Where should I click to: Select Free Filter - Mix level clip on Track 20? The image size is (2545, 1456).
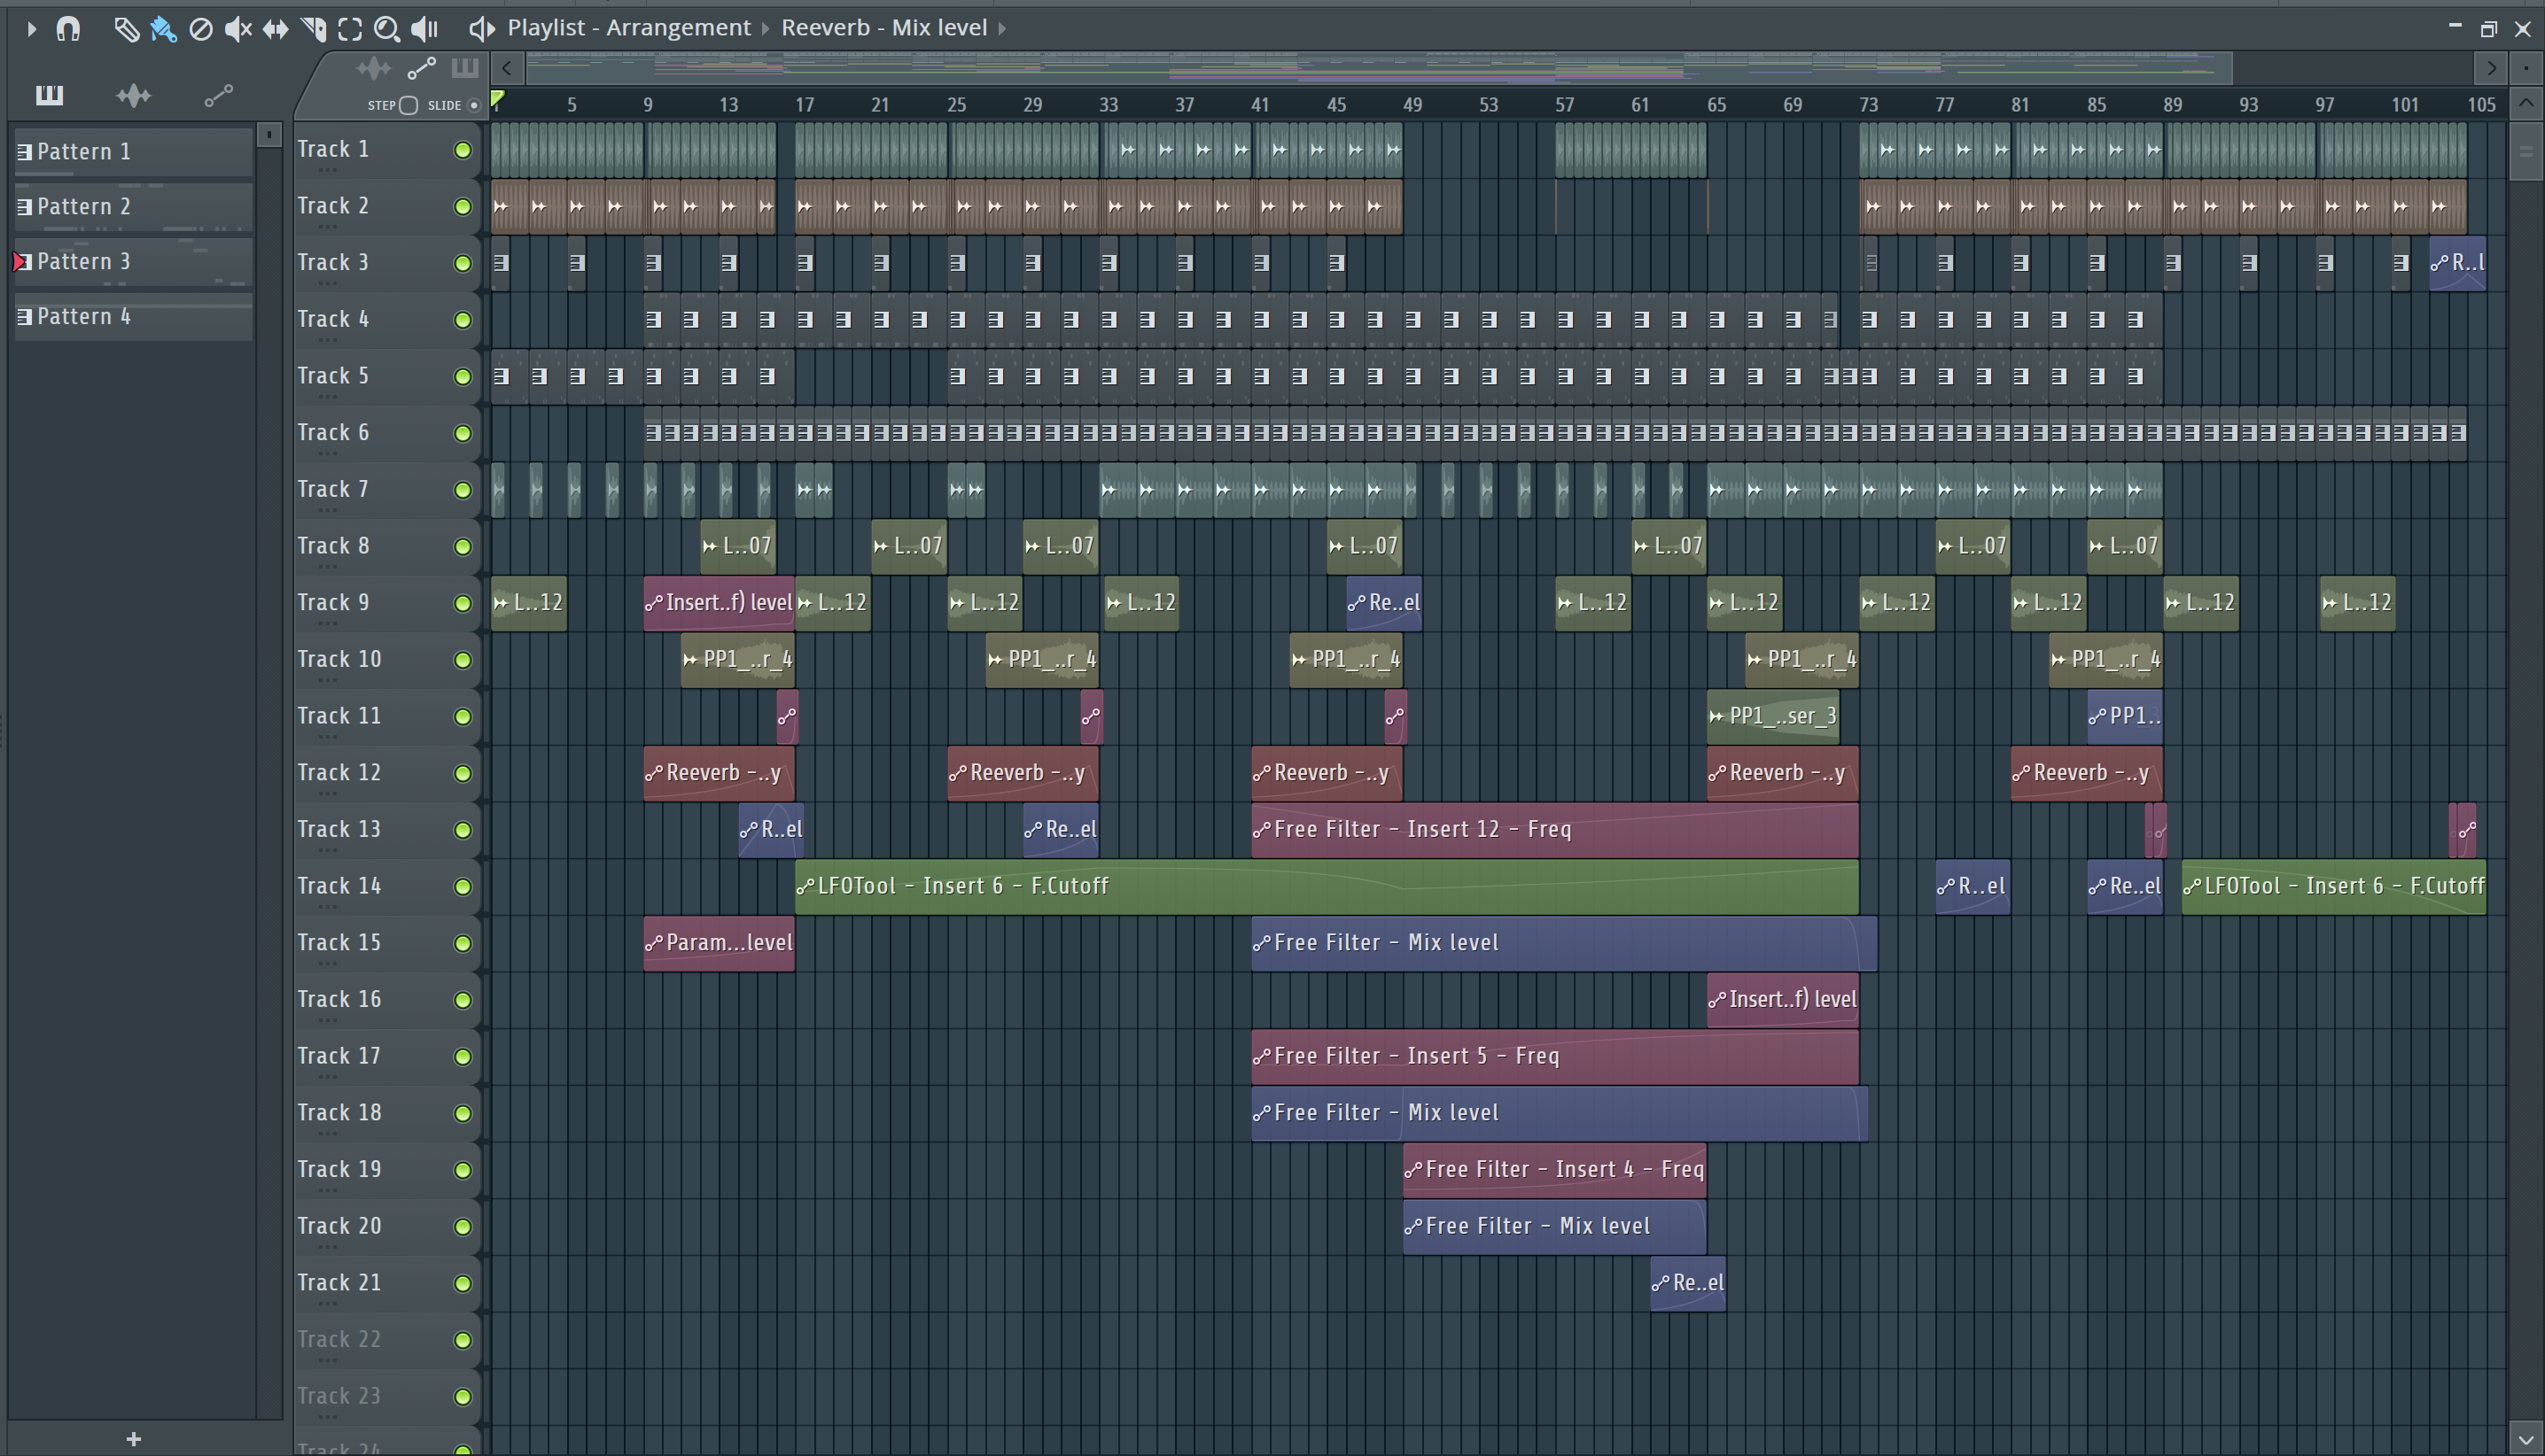[x=1554, y=1226]
